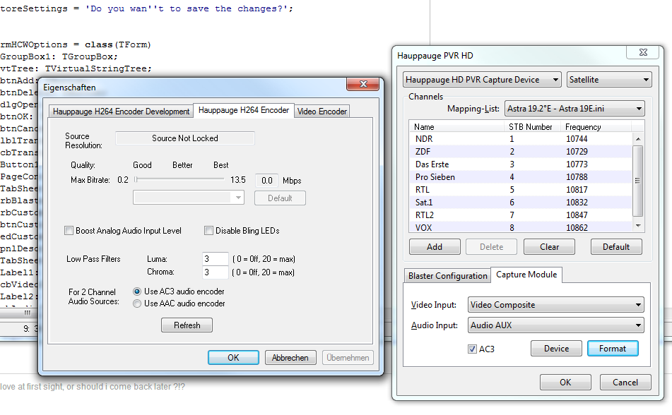Select the ZDF channel row
The width and height of the screenshot is (672, 415).
[521, 152]
